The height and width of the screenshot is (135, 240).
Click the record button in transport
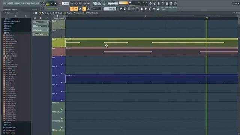[x=60, y=4]
